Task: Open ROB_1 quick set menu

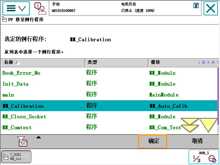Action: tap(204, 157)
